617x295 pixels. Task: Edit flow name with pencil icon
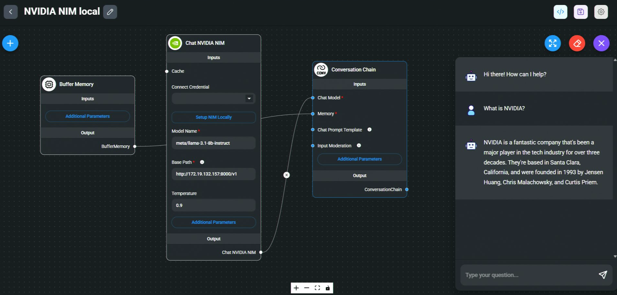[x=110, y=12]
